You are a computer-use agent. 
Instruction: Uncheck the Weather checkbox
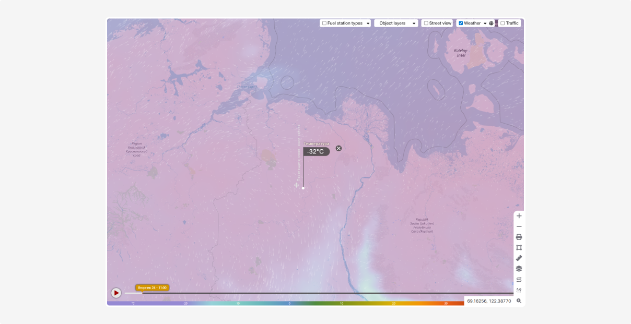[x=461, y=23]
